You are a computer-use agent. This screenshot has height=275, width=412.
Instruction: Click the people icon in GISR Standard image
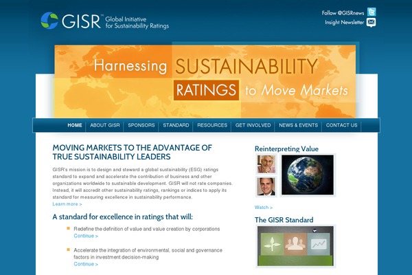(x=295, y=243)
